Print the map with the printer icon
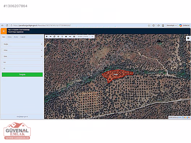The height and width of the screenshot is (143, 191). coord(74,36)
